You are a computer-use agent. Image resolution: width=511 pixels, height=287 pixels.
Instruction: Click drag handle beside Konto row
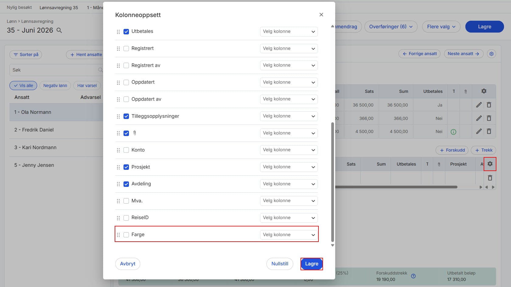[118, 150]
